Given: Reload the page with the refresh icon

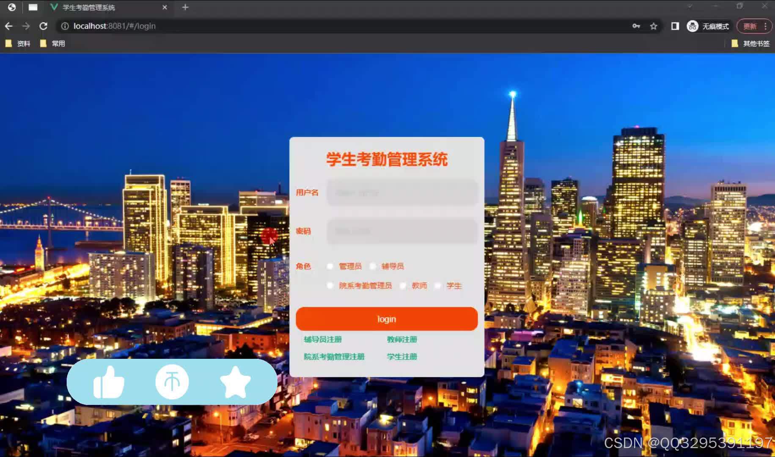Looking at the screenshot, I should pyautogui.click(x=43, y=26).
